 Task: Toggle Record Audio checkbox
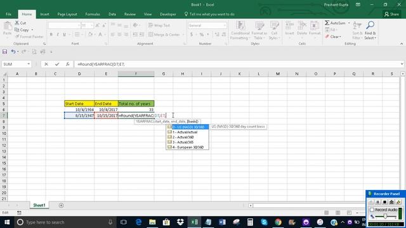pyautogui.click(x=372, y=210)
